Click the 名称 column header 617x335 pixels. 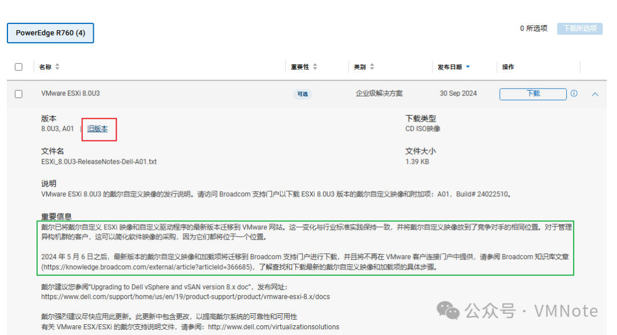pyautogui.click(x=45, y=67)
